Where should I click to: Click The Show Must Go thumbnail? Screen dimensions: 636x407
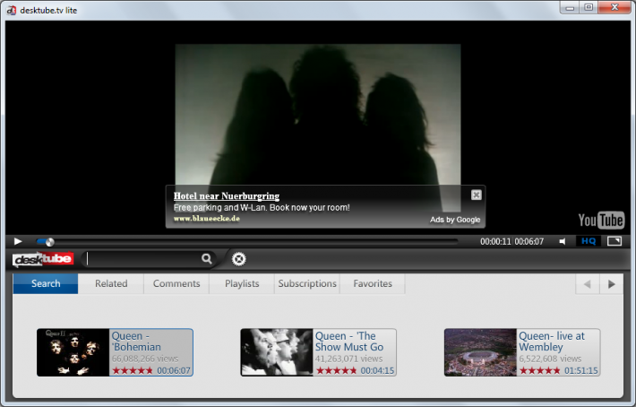pyautogui.click(x=277, y=352)
